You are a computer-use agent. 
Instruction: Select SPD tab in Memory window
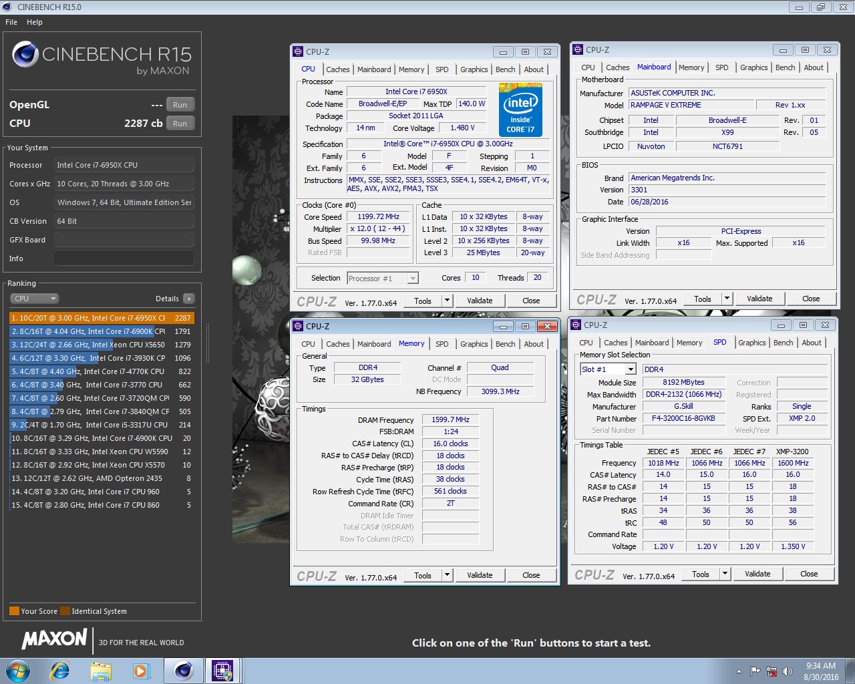point(442,344)
